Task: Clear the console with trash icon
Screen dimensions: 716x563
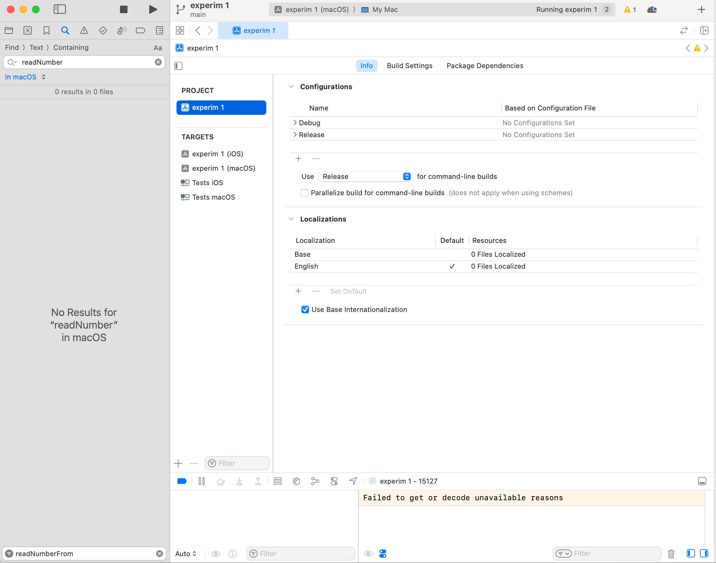Action: 671,554
